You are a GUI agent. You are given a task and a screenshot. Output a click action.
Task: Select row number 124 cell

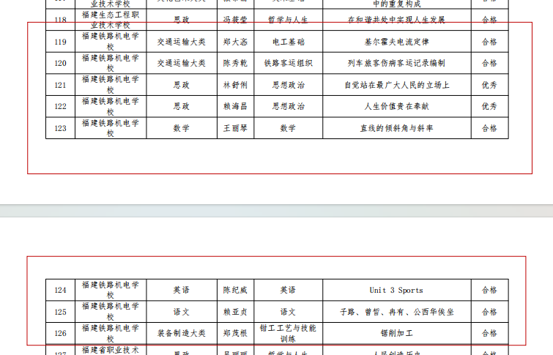click(x=60, y=290)
